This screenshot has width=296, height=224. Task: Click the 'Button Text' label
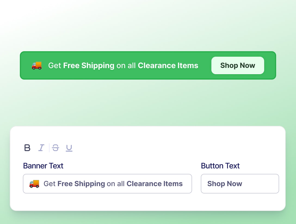coord(220,166)
